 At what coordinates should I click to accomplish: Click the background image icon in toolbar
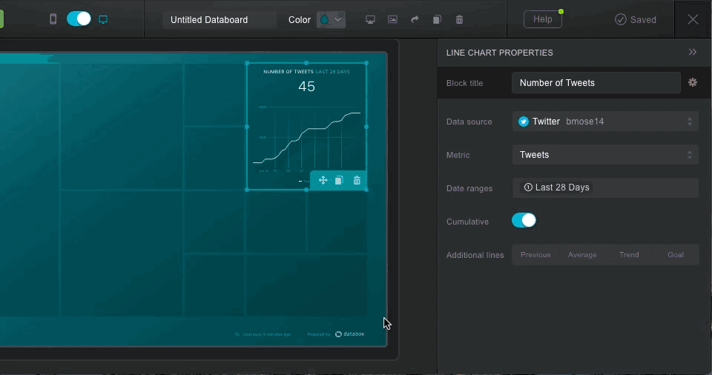tap(392, 20)
